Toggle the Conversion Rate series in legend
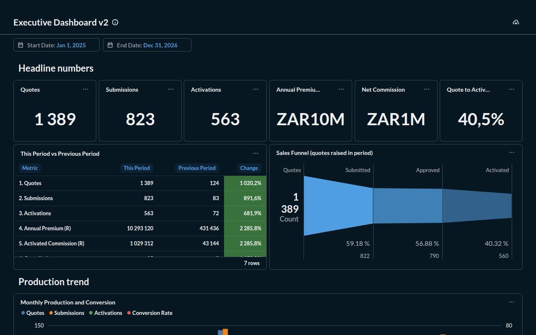 tap(149, 313)
